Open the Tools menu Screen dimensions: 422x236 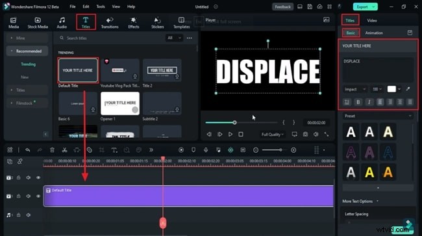pos(101,7)
